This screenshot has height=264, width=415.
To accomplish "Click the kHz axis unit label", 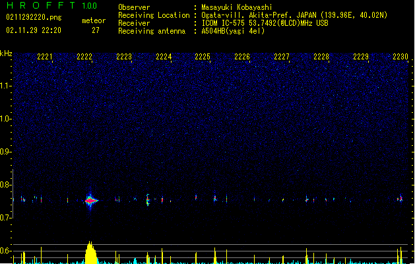I will pyautogui.click(x=6, y=53).
